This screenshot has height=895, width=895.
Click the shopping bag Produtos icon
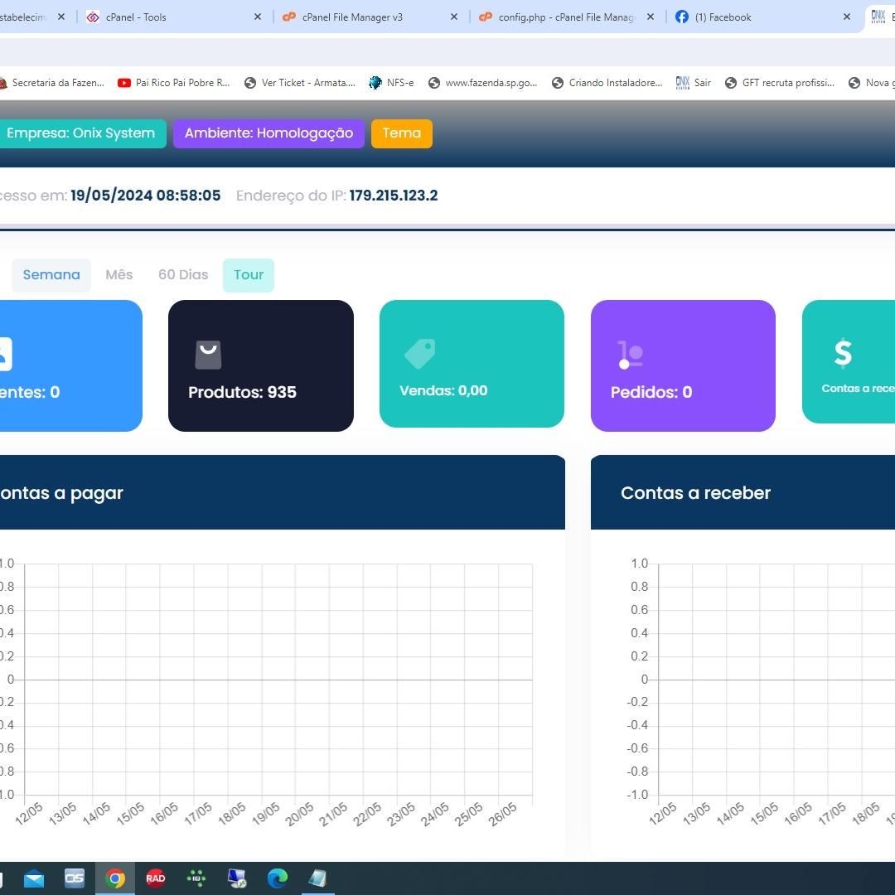coord(208,355)
